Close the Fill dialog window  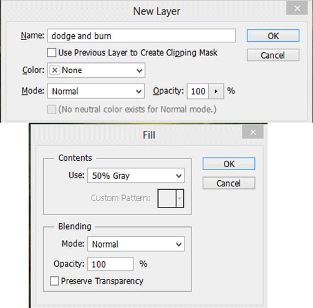pyautogui.click(x=253, y=132)
